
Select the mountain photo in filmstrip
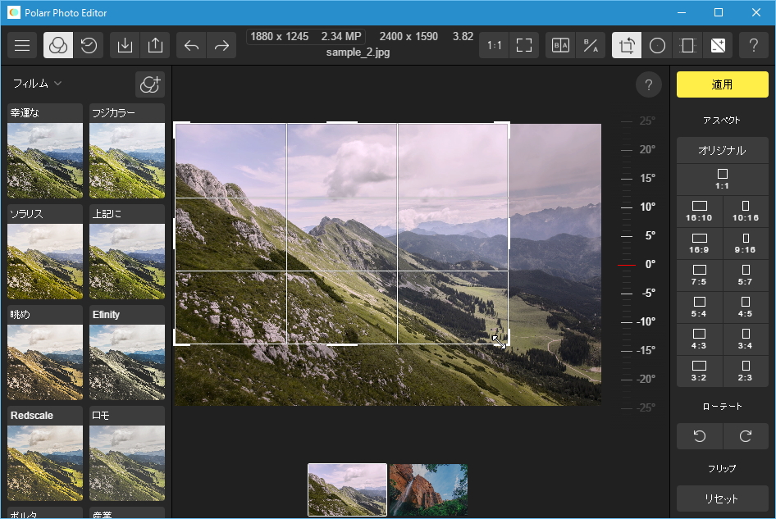(x=348, y=489)
